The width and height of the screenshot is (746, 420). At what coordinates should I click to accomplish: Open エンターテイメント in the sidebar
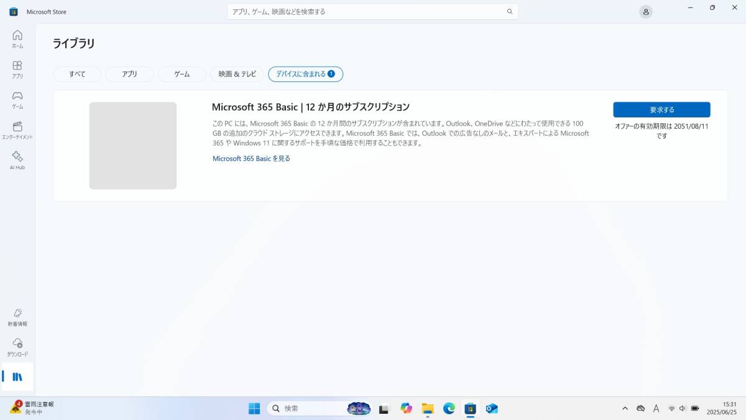coord(17,130)
